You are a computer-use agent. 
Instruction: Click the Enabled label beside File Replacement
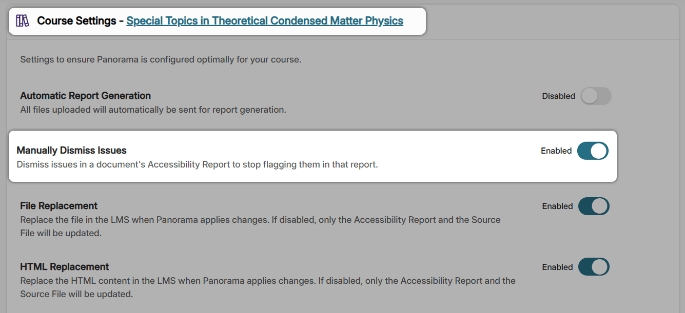(557, 206)
